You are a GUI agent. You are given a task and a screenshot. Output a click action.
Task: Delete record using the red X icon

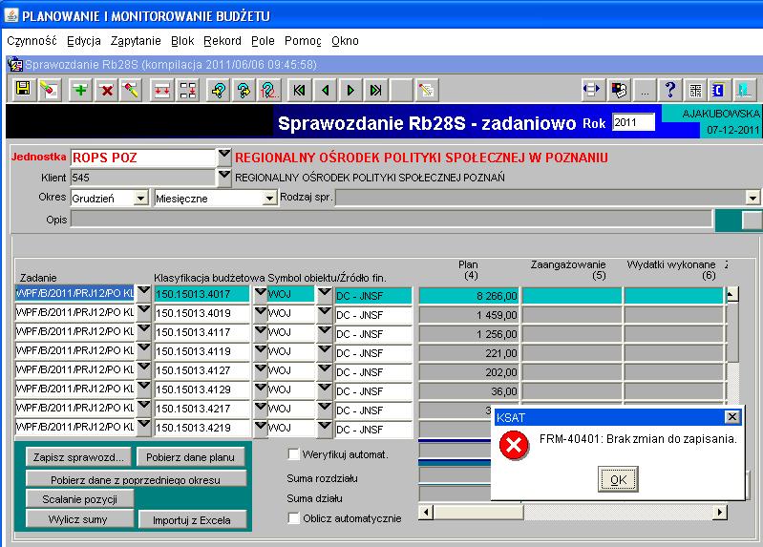[x=107, y=90]
